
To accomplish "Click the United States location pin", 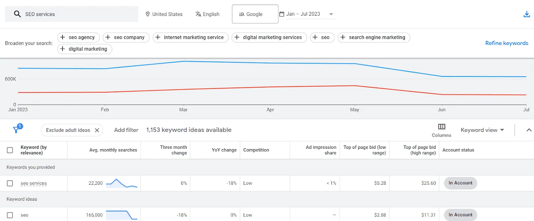I will (148, 14).
